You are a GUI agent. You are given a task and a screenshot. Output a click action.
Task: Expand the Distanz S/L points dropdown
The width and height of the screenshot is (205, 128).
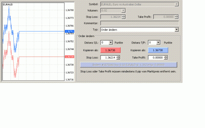111,43
